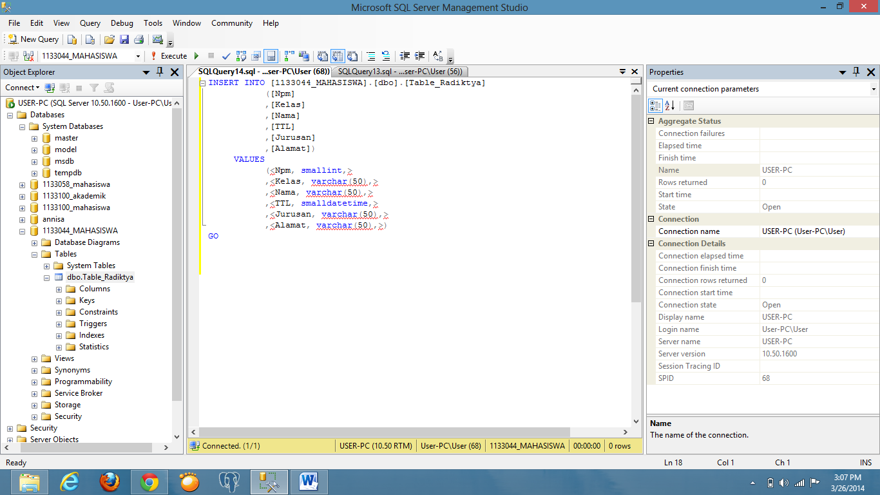Switch to the SQLQuery13.sql tab
This screenshot has height=495, width=880.
(399, 72)
